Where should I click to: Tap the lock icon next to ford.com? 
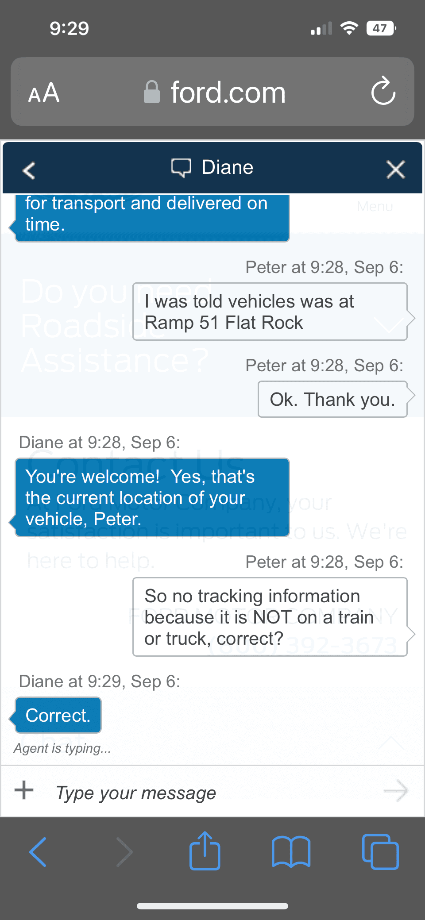152,92
